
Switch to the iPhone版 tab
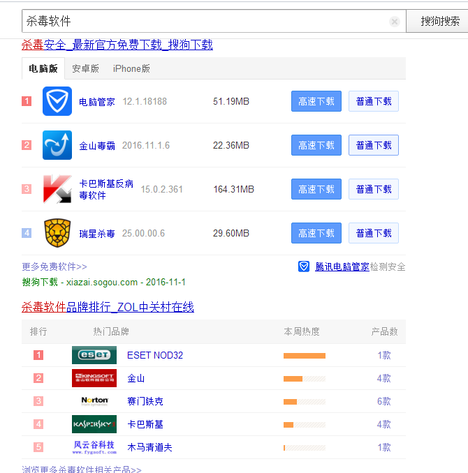[131, 68]
